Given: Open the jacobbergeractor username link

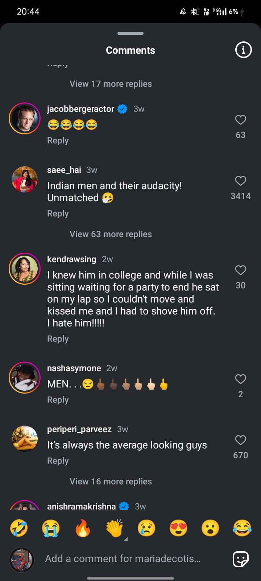Looking at the screenshot, I should click(x=80, y=109).
